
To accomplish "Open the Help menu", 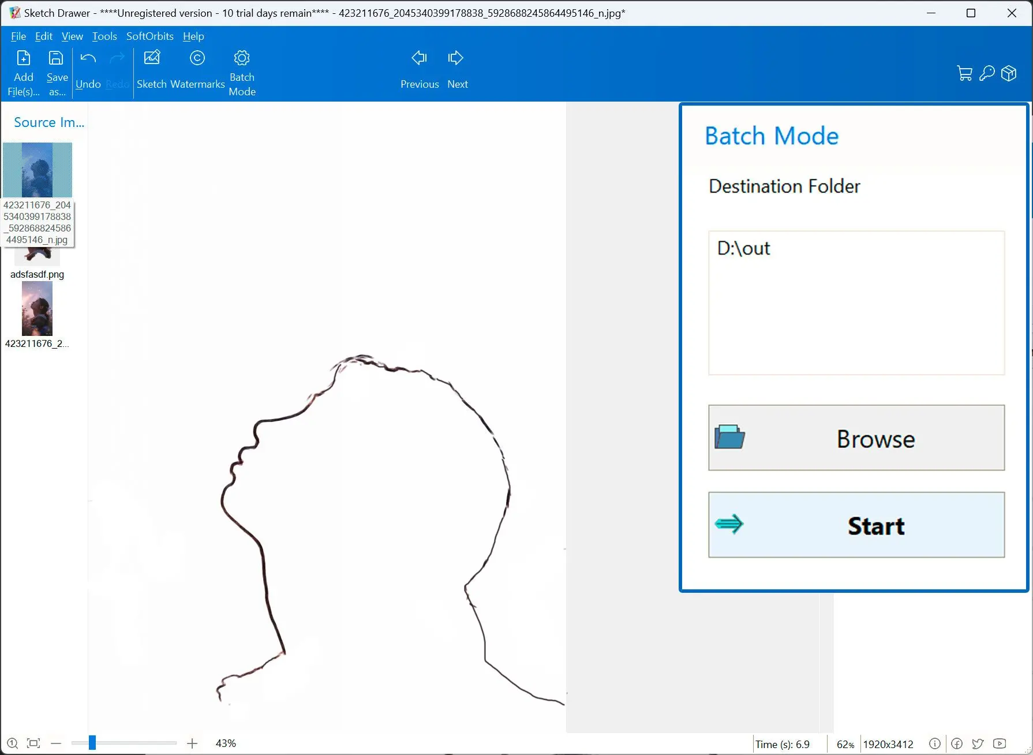I will (x=193, y=36).
